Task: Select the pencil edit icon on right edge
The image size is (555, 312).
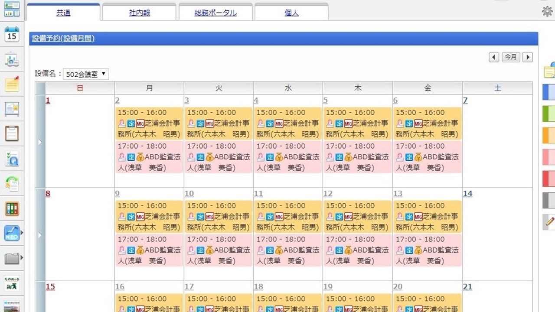Action: 549,222
